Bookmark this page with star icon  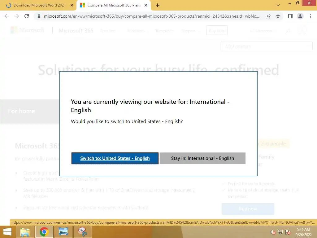click(x=278, y=16)
